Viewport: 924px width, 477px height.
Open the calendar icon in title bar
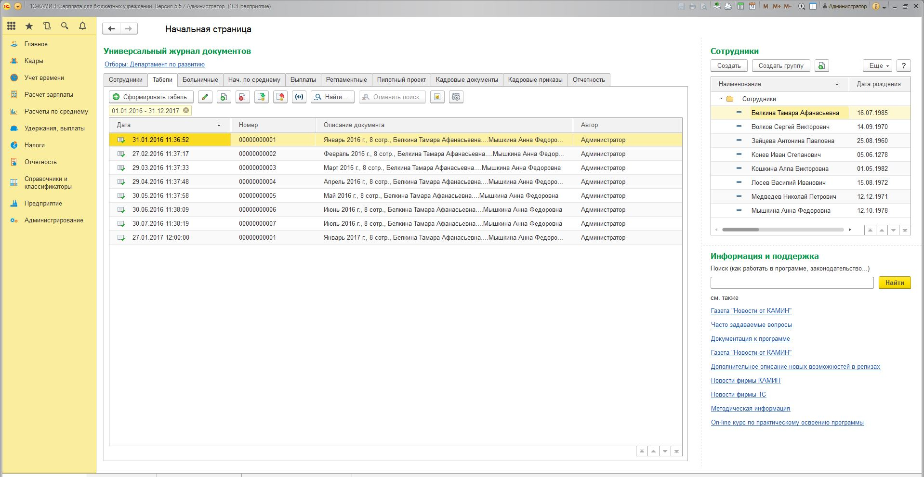pos(752,6)
